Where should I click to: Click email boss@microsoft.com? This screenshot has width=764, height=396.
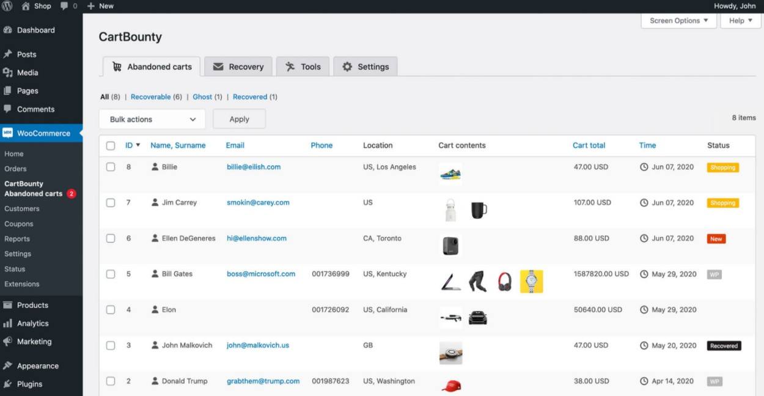pos(261,274)
